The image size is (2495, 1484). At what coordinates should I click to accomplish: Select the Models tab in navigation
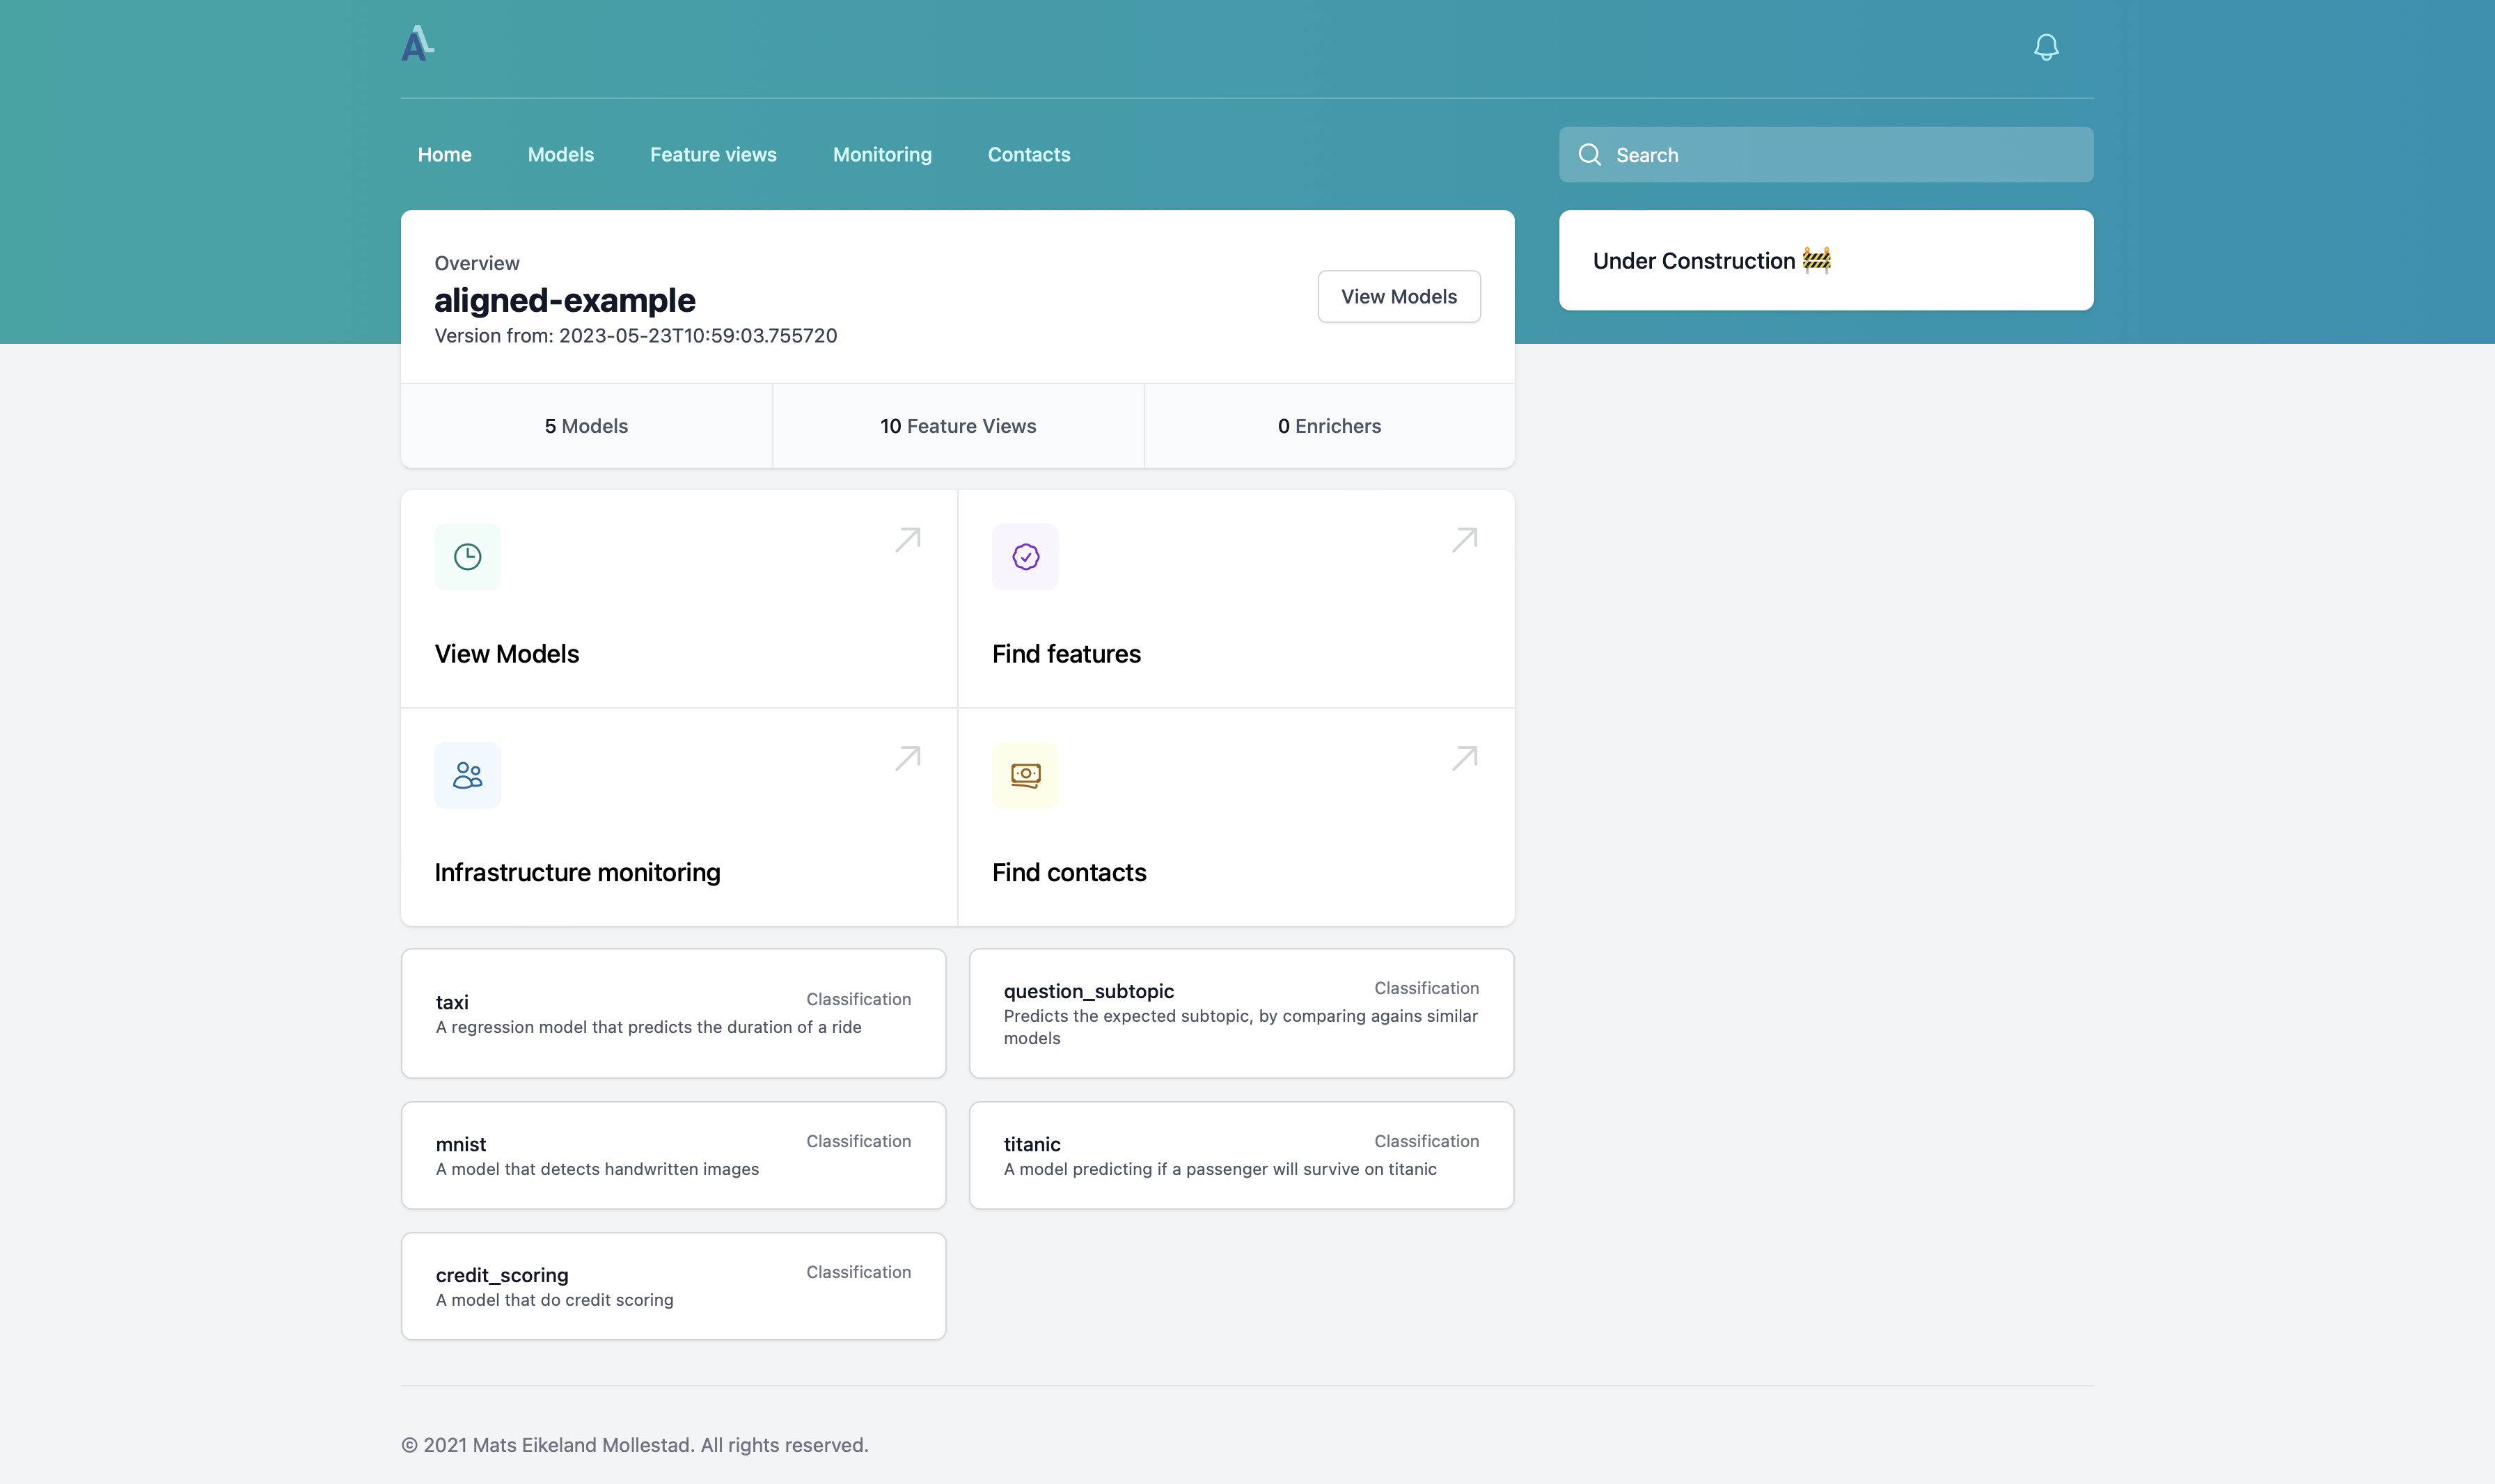tap(560, 154)
